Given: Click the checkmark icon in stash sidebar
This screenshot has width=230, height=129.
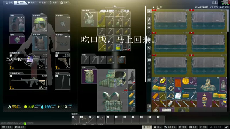Looking at the screenshot, I should click(149, 80).
